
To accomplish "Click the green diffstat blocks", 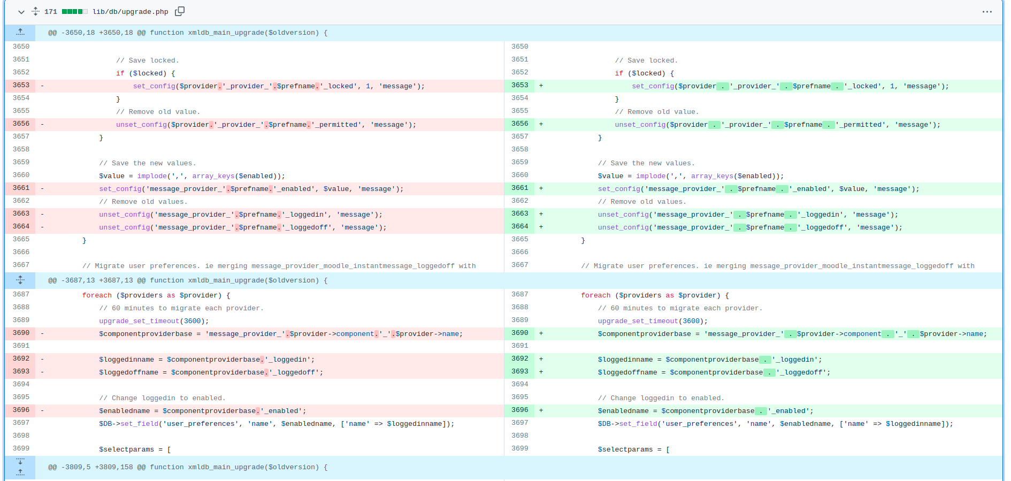I will pyautogui.click(x=74, y=11).
